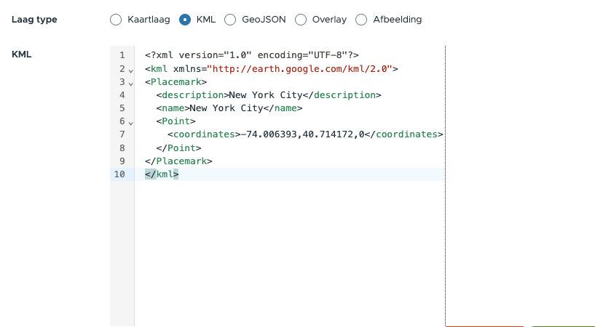
Task: Click the XML version declaration on line 1
Action: [x=251, y=55]
